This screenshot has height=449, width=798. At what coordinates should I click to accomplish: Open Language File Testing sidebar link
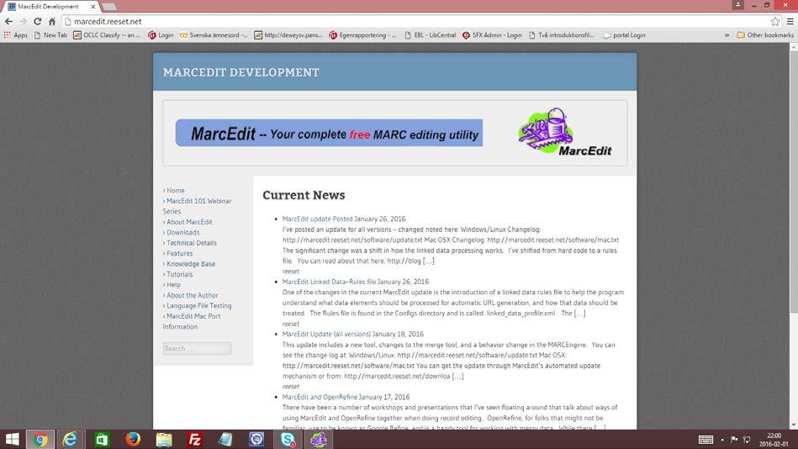[x=198, y=305]
